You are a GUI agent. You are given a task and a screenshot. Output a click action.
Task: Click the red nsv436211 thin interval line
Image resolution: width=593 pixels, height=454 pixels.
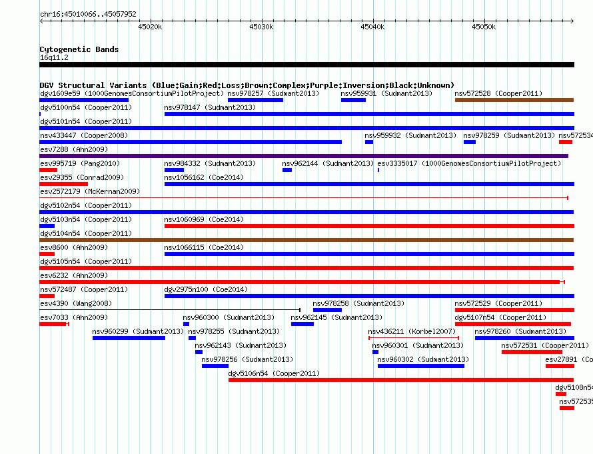click(414, 337)
